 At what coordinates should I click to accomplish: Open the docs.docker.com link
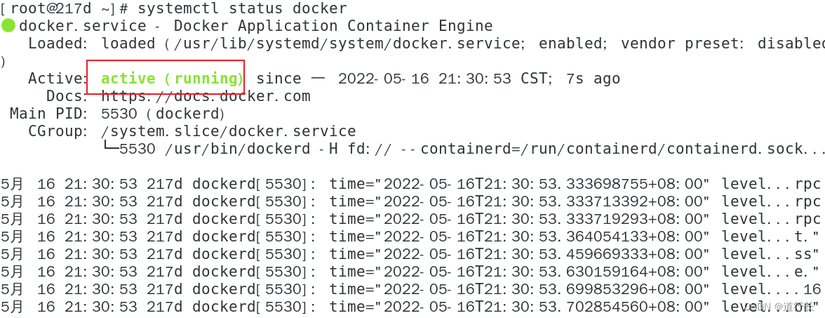tap(206, 96)
